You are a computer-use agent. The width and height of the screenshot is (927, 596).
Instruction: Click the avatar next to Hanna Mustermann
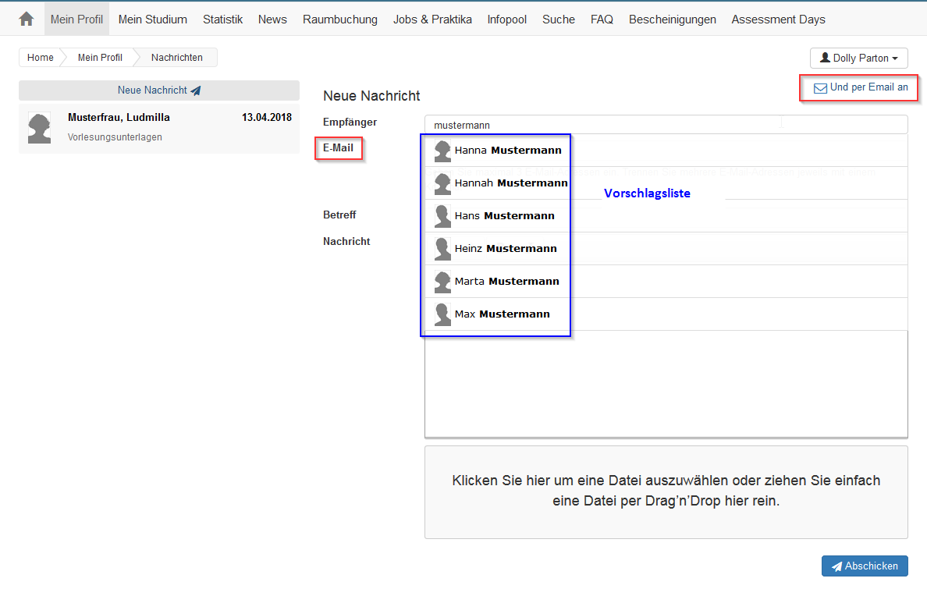tap(442, 151)
